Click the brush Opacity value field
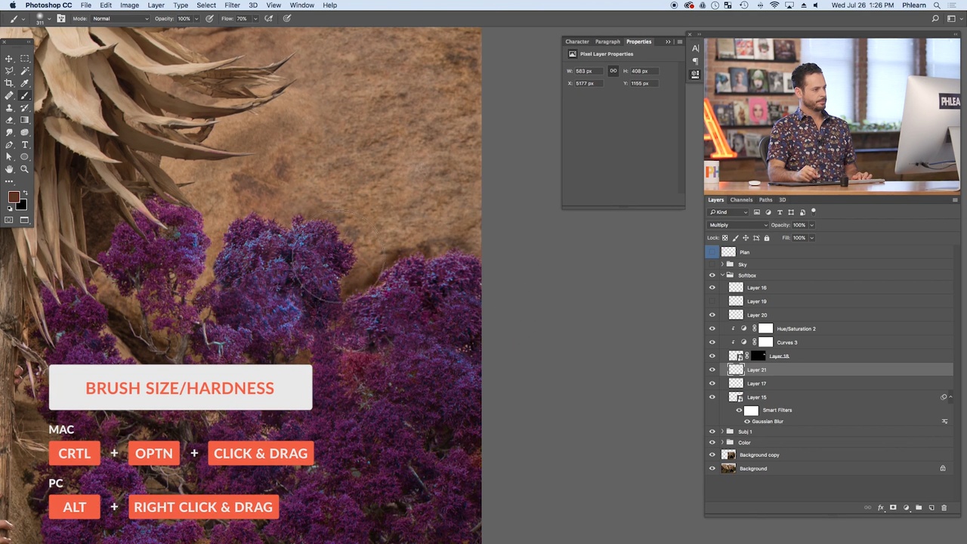 click(184, 18)
